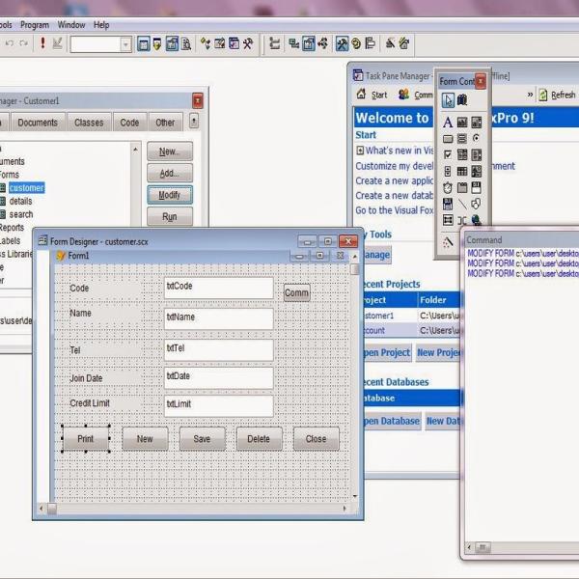Viewport: 579px width, 579px height.
Task: Select the details form in project tree
Action: click(20, 202)
